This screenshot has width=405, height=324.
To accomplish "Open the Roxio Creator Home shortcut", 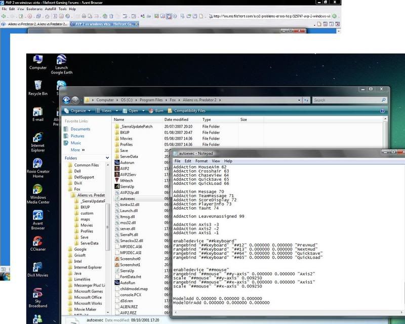I will point(38,168).
